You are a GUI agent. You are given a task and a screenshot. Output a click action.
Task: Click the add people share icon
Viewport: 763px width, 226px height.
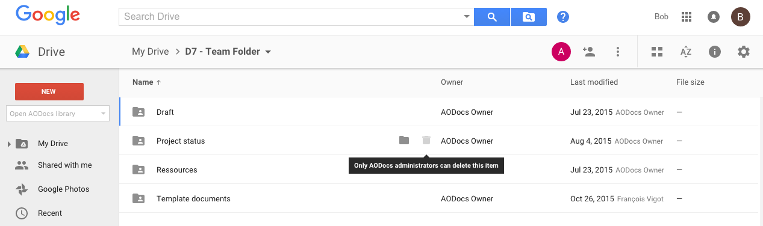(589, 52)
